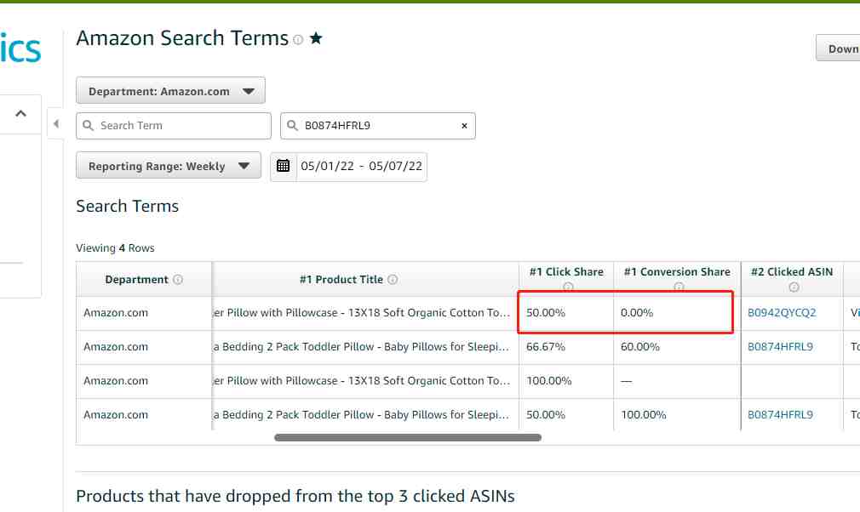The width and height of the screenshot is (860, 512).
Task: Click the second row 2 Pack Toddler Pillow title
Action: pyautogui.click(x=362, y=347)
